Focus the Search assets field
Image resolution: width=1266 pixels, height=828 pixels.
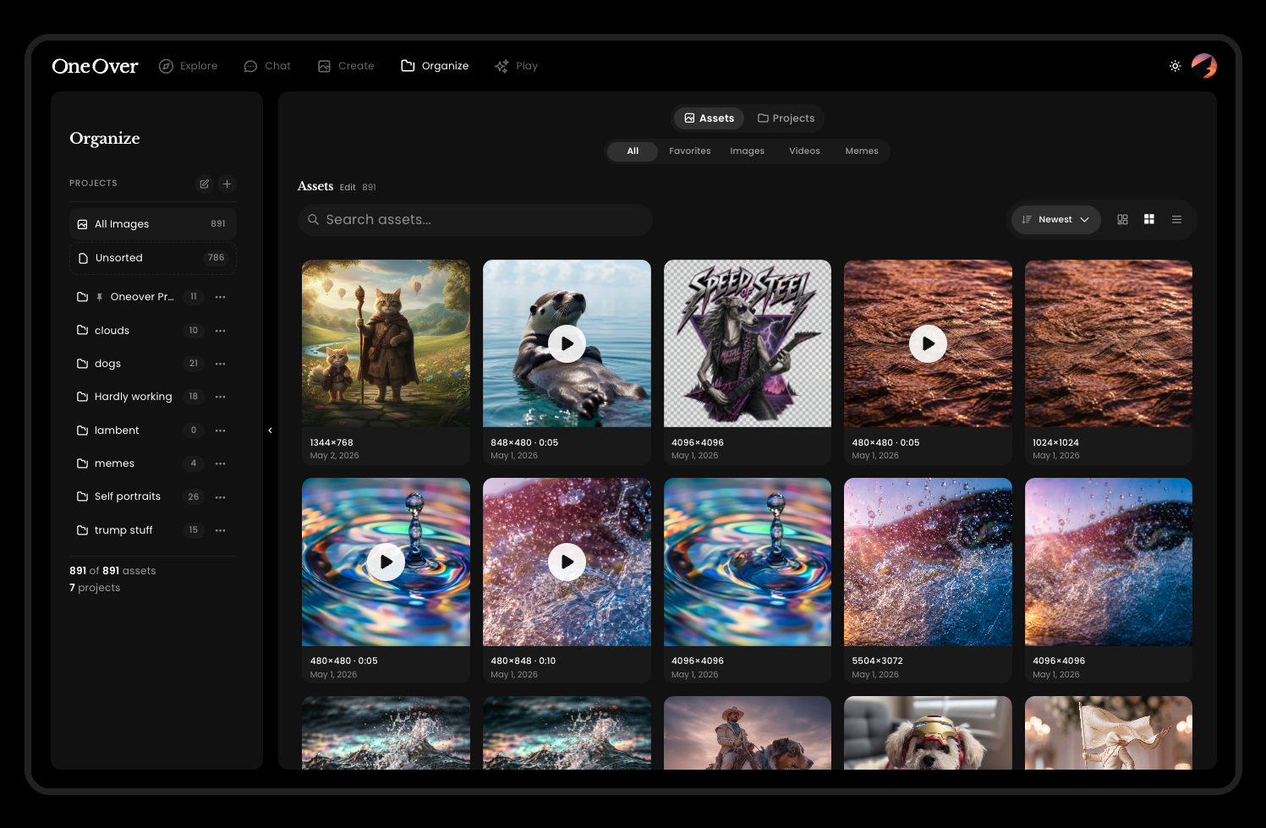[475, 220]
